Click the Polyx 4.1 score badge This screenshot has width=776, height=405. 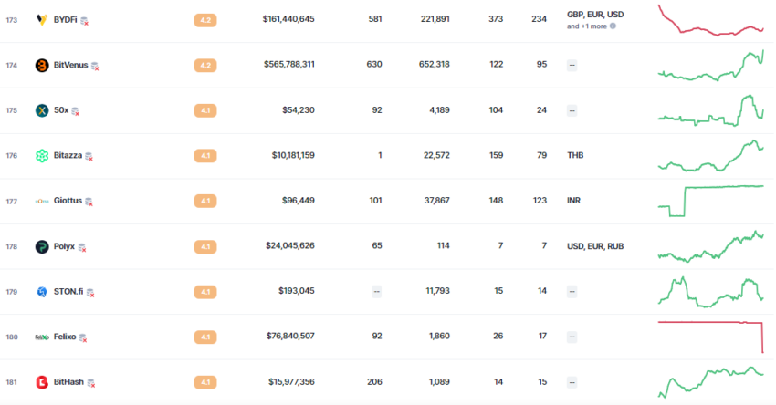coord(205,246)
